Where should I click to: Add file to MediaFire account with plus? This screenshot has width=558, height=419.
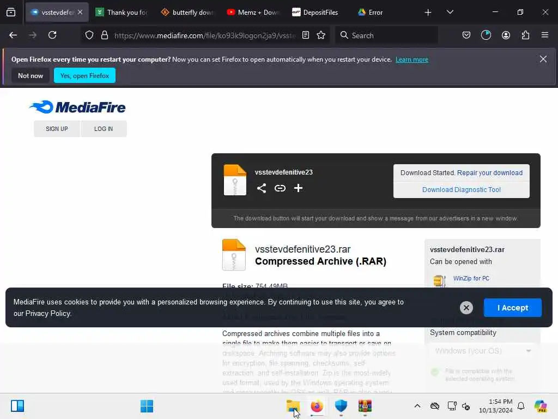(x=298, y=188)
